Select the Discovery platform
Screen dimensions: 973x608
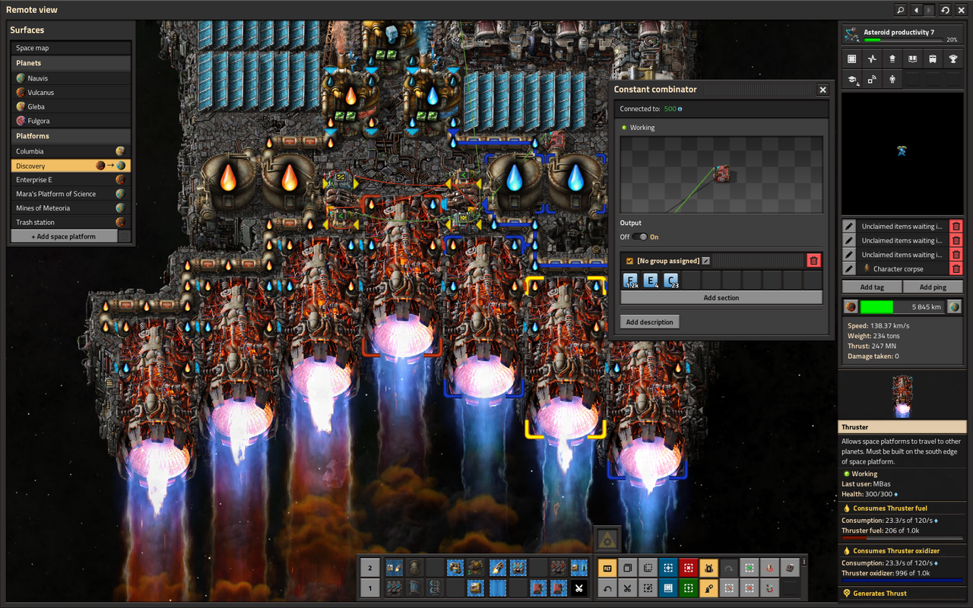(x=71, y=166)
